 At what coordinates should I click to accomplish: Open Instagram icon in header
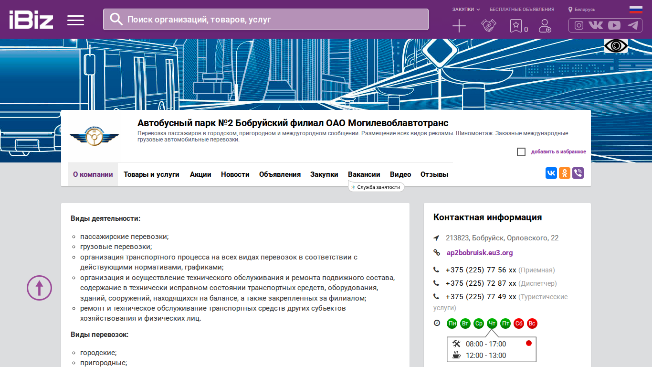pyautogui.click(x=579, y=25)
